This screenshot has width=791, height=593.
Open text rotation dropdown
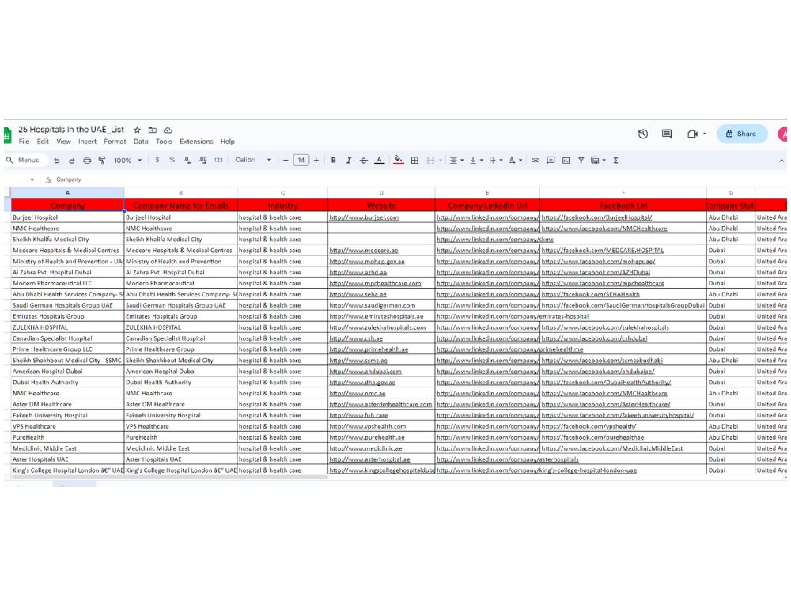[515, 161]
